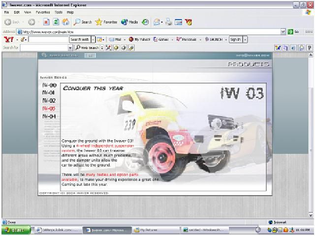Image resolution: width=315 pixels, height=236 pixels.
Task: Select IW-01 in product list
Action: click(48, 92)
